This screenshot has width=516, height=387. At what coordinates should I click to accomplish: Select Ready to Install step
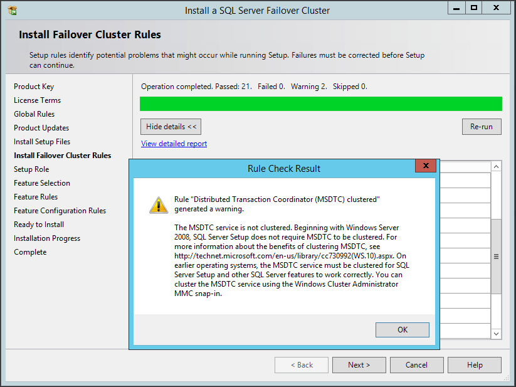[39, 225]
